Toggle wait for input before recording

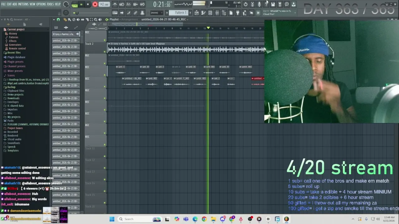click(x=122, y=4)
